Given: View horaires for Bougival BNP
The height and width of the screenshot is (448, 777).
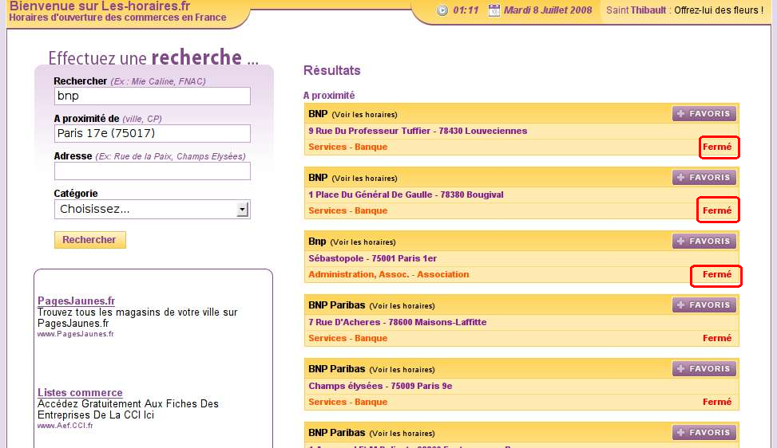Looking at the screenshot, I should [364, 179].
